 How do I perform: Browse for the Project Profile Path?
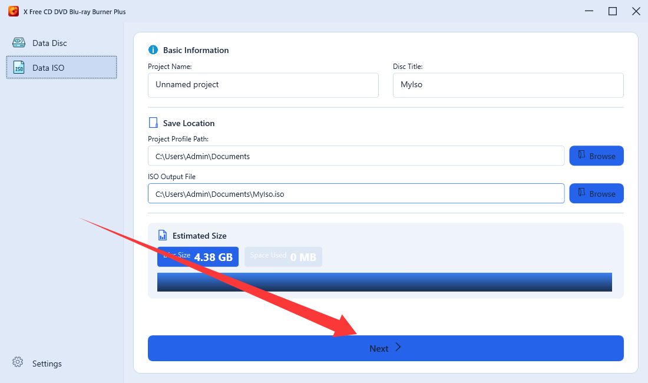[596, 156]
